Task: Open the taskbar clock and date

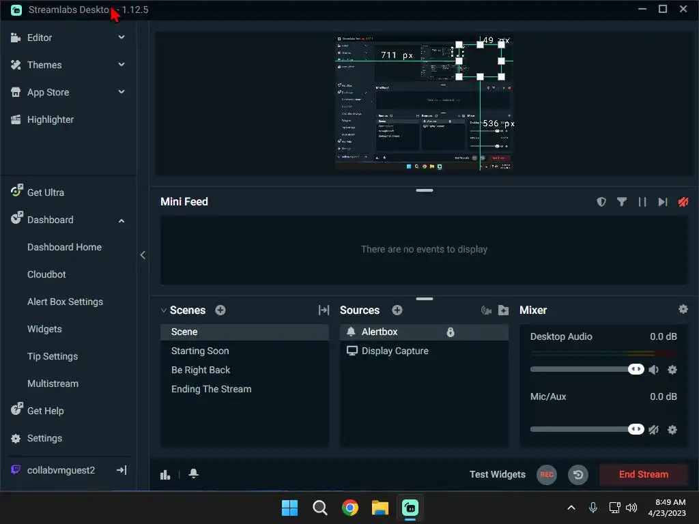Action: (x=667, y=508)
